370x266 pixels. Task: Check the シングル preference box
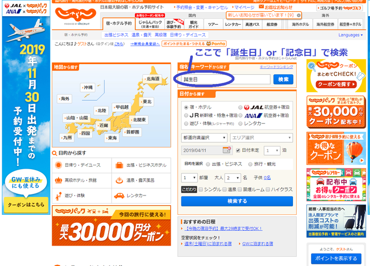click(201, 190)
